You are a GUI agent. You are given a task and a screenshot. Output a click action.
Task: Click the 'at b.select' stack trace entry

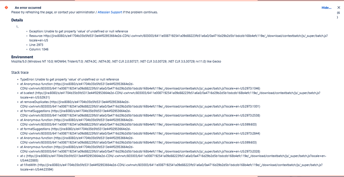pos(170,95)
